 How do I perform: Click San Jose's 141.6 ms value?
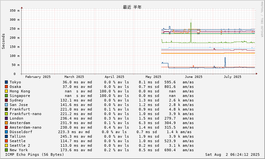coord(69,105)
